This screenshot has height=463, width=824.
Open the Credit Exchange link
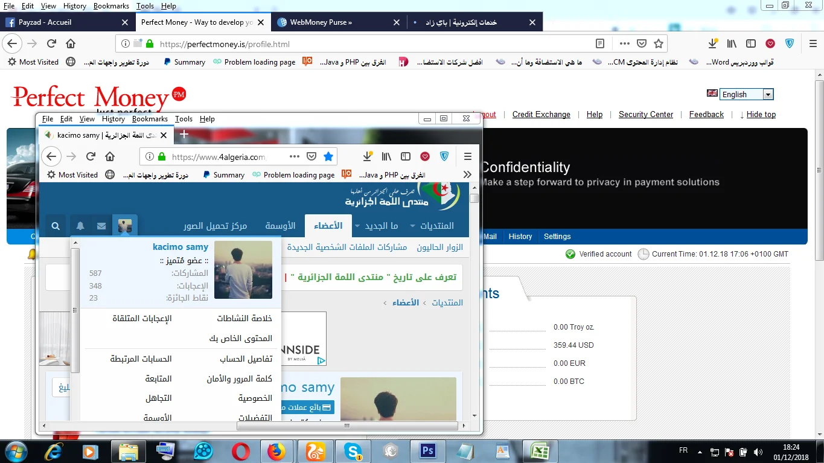(x=541, y=114)
